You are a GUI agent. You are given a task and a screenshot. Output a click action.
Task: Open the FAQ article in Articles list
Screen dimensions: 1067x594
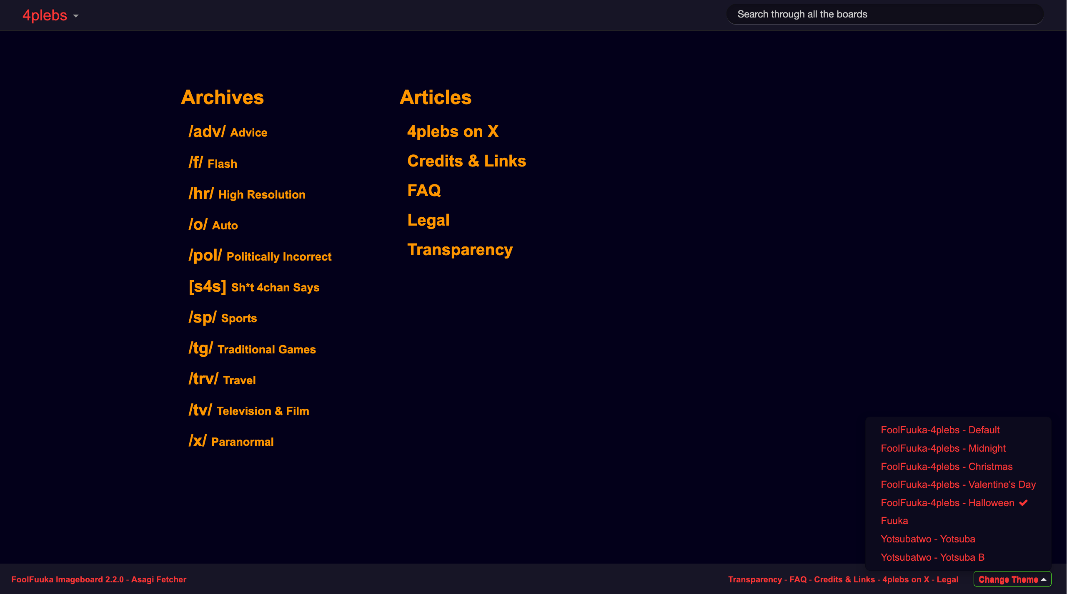[x=423, y=190]
